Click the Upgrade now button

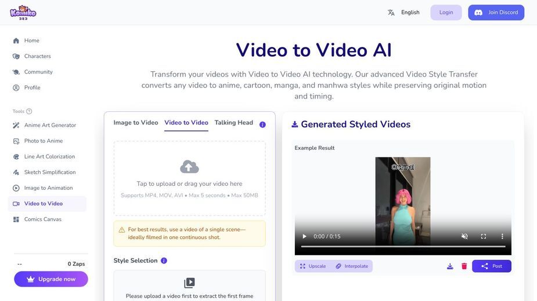[51, 279]
